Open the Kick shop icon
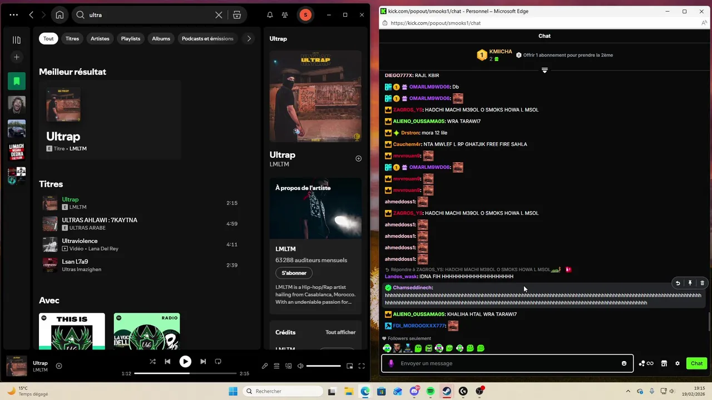Screen dimensions: 712x400 pos(664,363)
